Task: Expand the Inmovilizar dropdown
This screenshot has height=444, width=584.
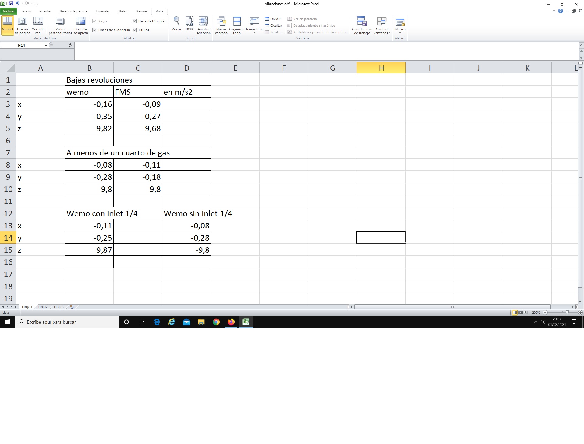Action: pos(254,33)
